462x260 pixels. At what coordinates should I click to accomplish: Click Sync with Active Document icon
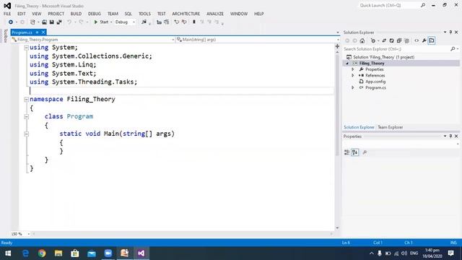[x=384, y=40]
